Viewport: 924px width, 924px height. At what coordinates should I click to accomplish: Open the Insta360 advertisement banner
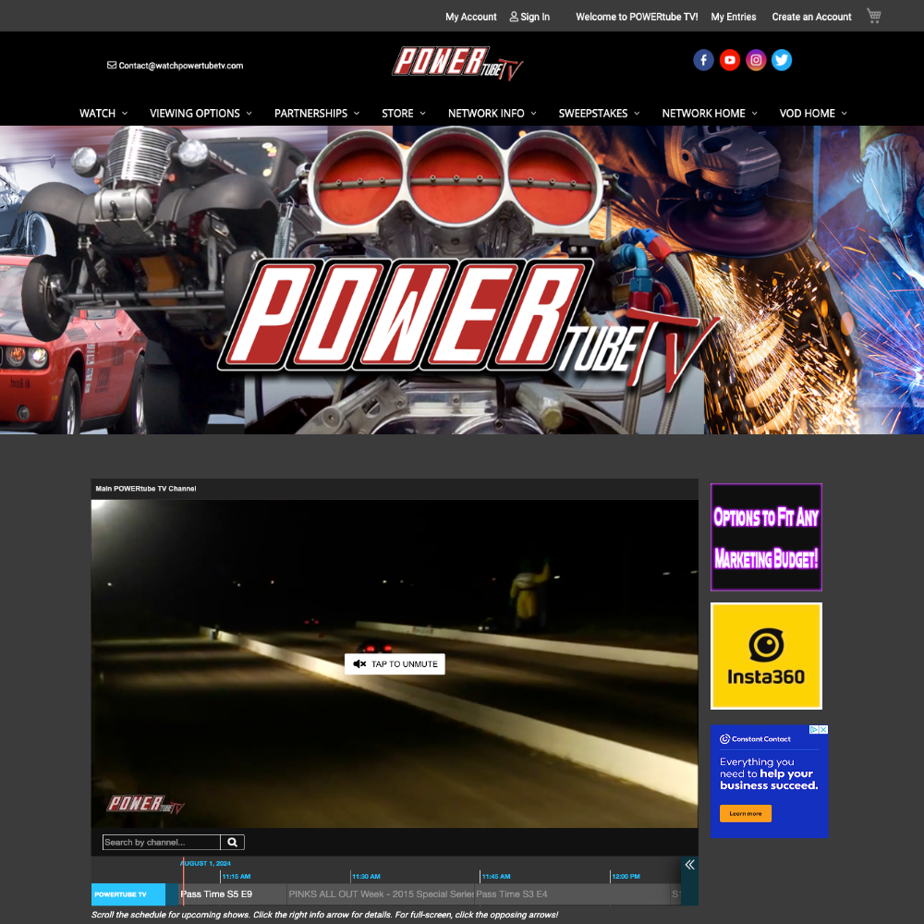click(766, 656)
